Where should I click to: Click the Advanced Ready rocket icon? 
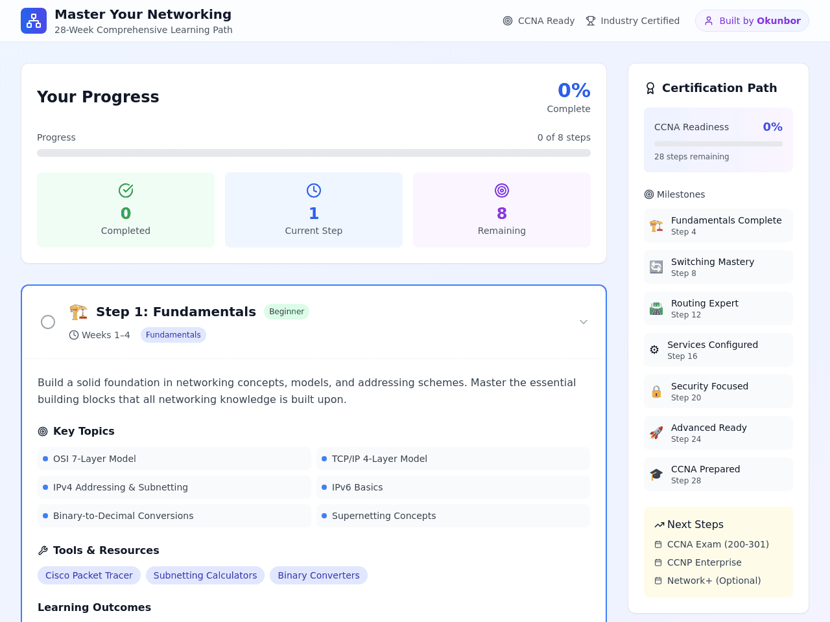(x=656, y=433)
